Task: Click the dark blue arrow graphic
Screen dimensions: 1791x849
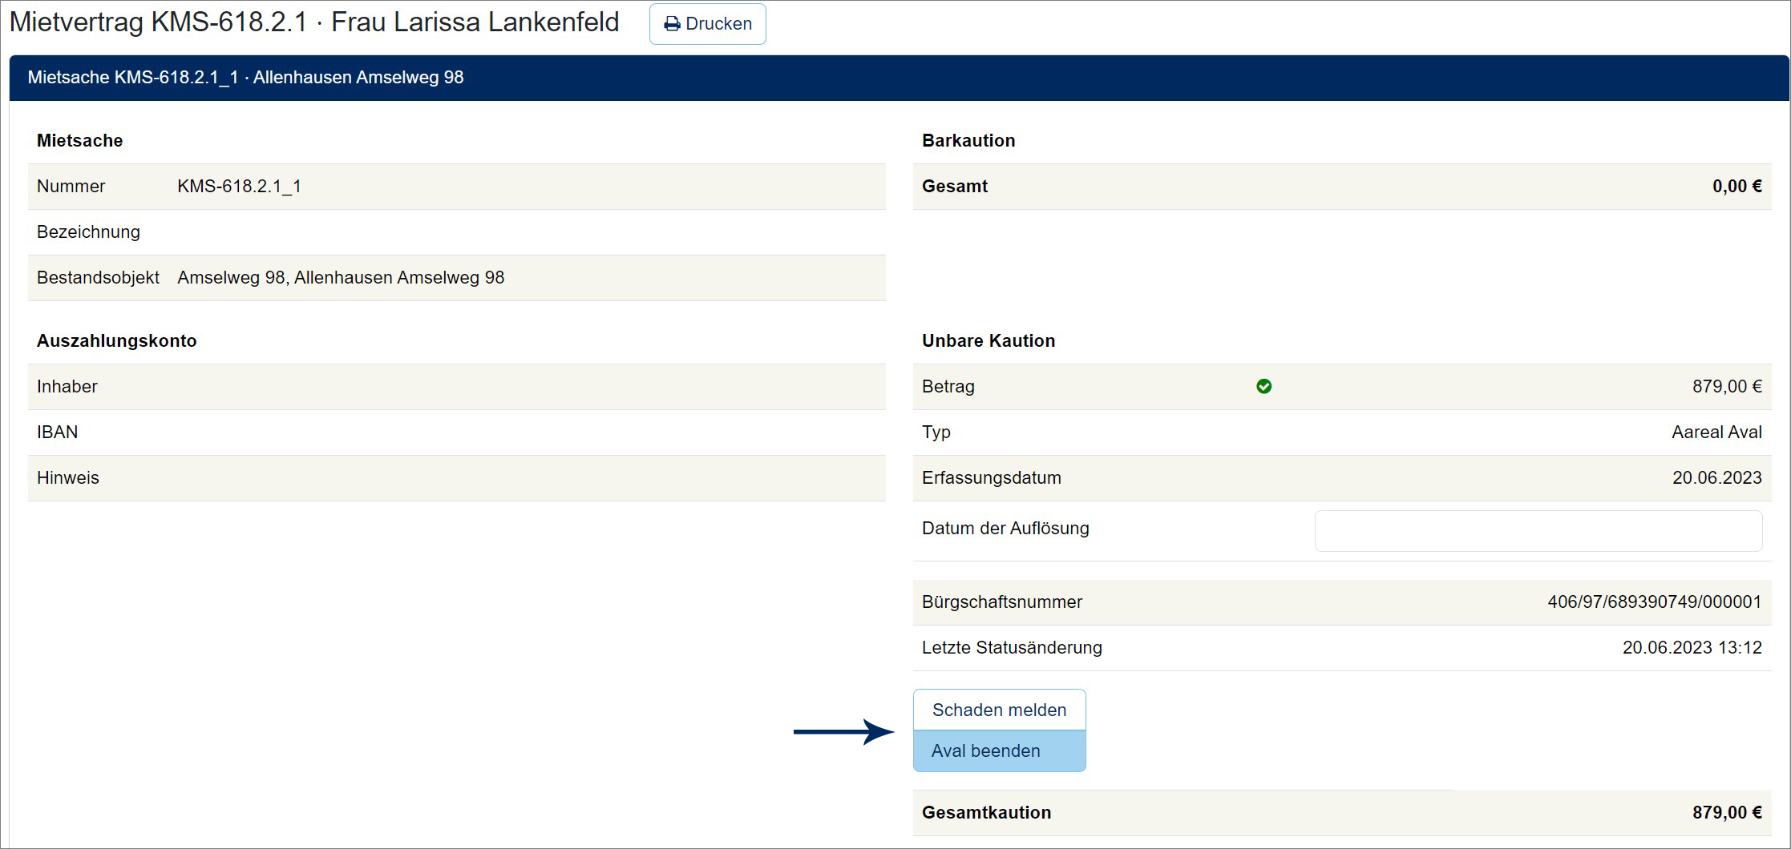Action: point(843,731)
